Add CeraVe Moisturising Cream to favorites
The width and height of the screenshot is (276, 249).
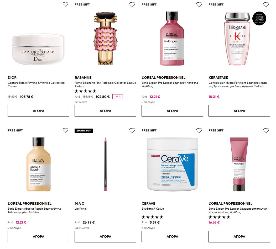point(199,130)
